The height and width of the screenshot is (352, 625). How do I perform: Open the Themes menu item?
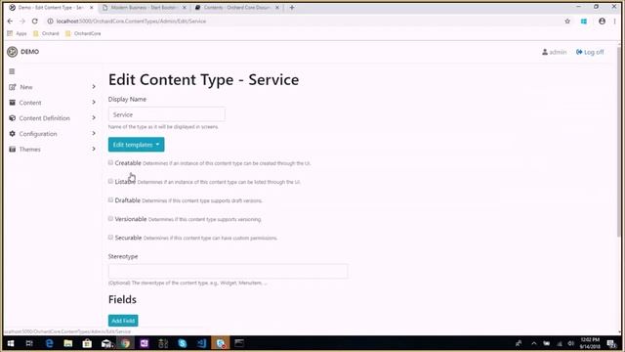30,150
